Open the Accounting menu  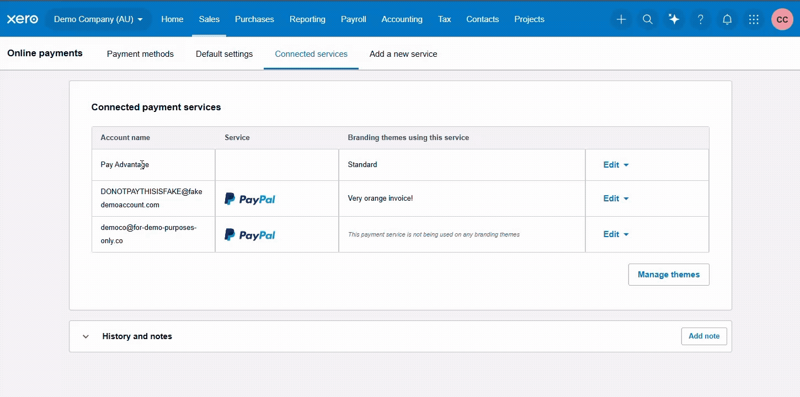[x=402, y=19]
